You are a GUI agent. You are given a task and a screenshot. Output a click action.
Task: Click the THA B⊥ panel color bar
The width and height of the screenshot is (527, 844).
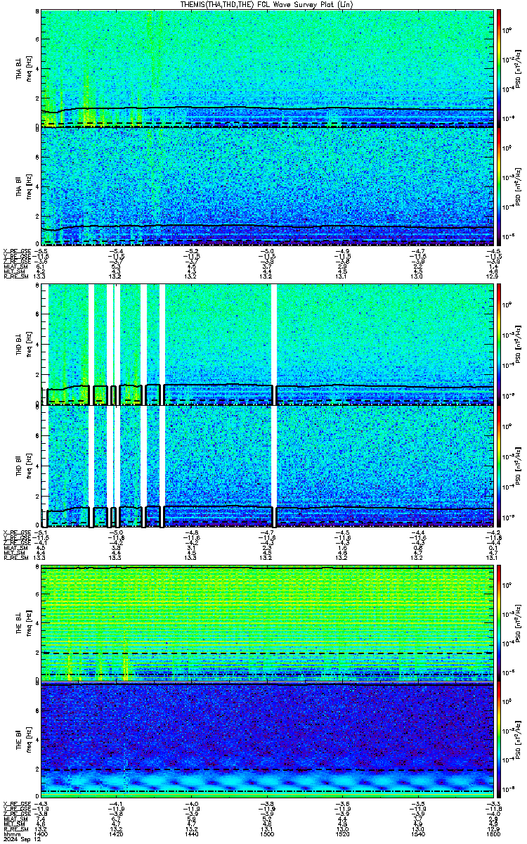coord(499,68)
